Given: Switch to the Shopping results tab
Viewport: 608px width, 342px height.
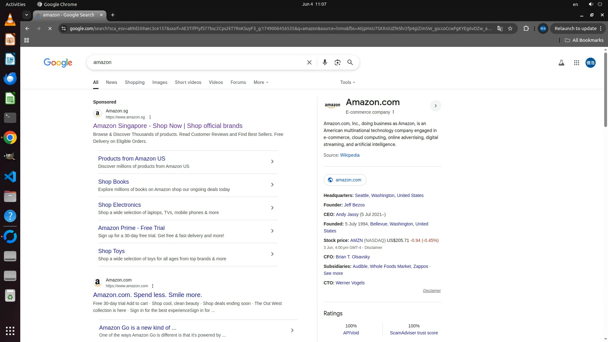Looking at the screenshot, I should click(135, 82).
